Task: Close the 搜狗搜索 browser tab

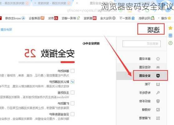Action: tap(35, 3)
